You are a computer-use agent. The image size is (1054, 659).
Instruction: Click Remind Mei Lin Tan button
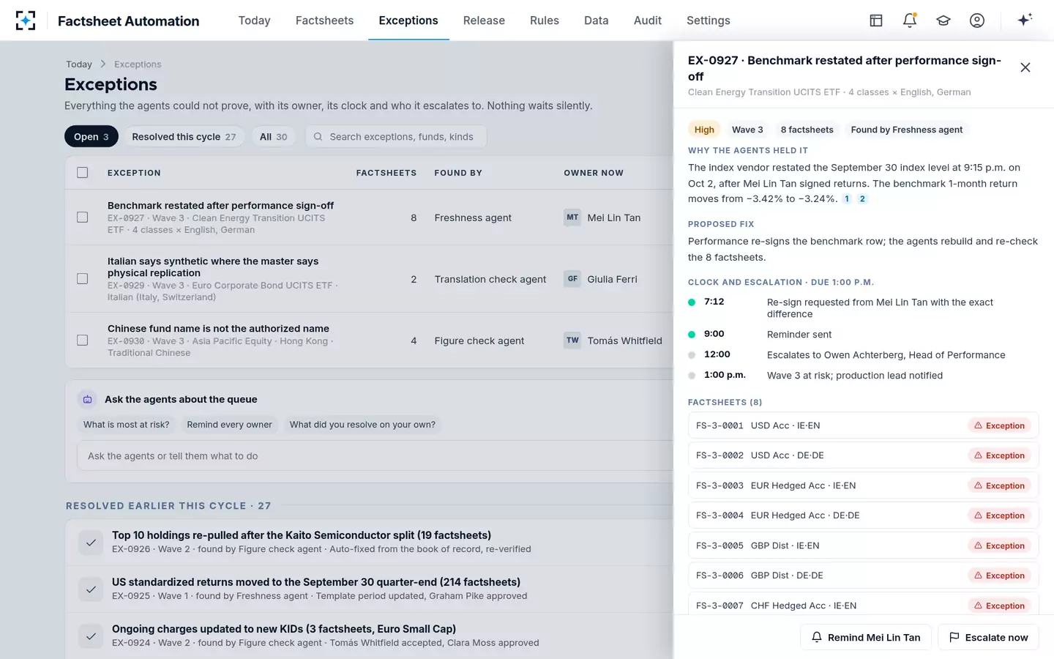866,637
